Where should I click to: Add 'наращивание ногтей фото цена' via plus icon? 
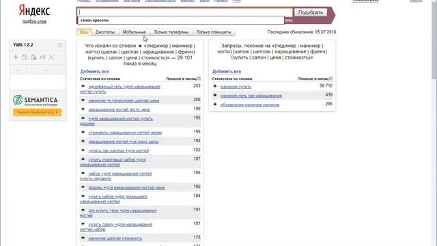coord(83,109)
